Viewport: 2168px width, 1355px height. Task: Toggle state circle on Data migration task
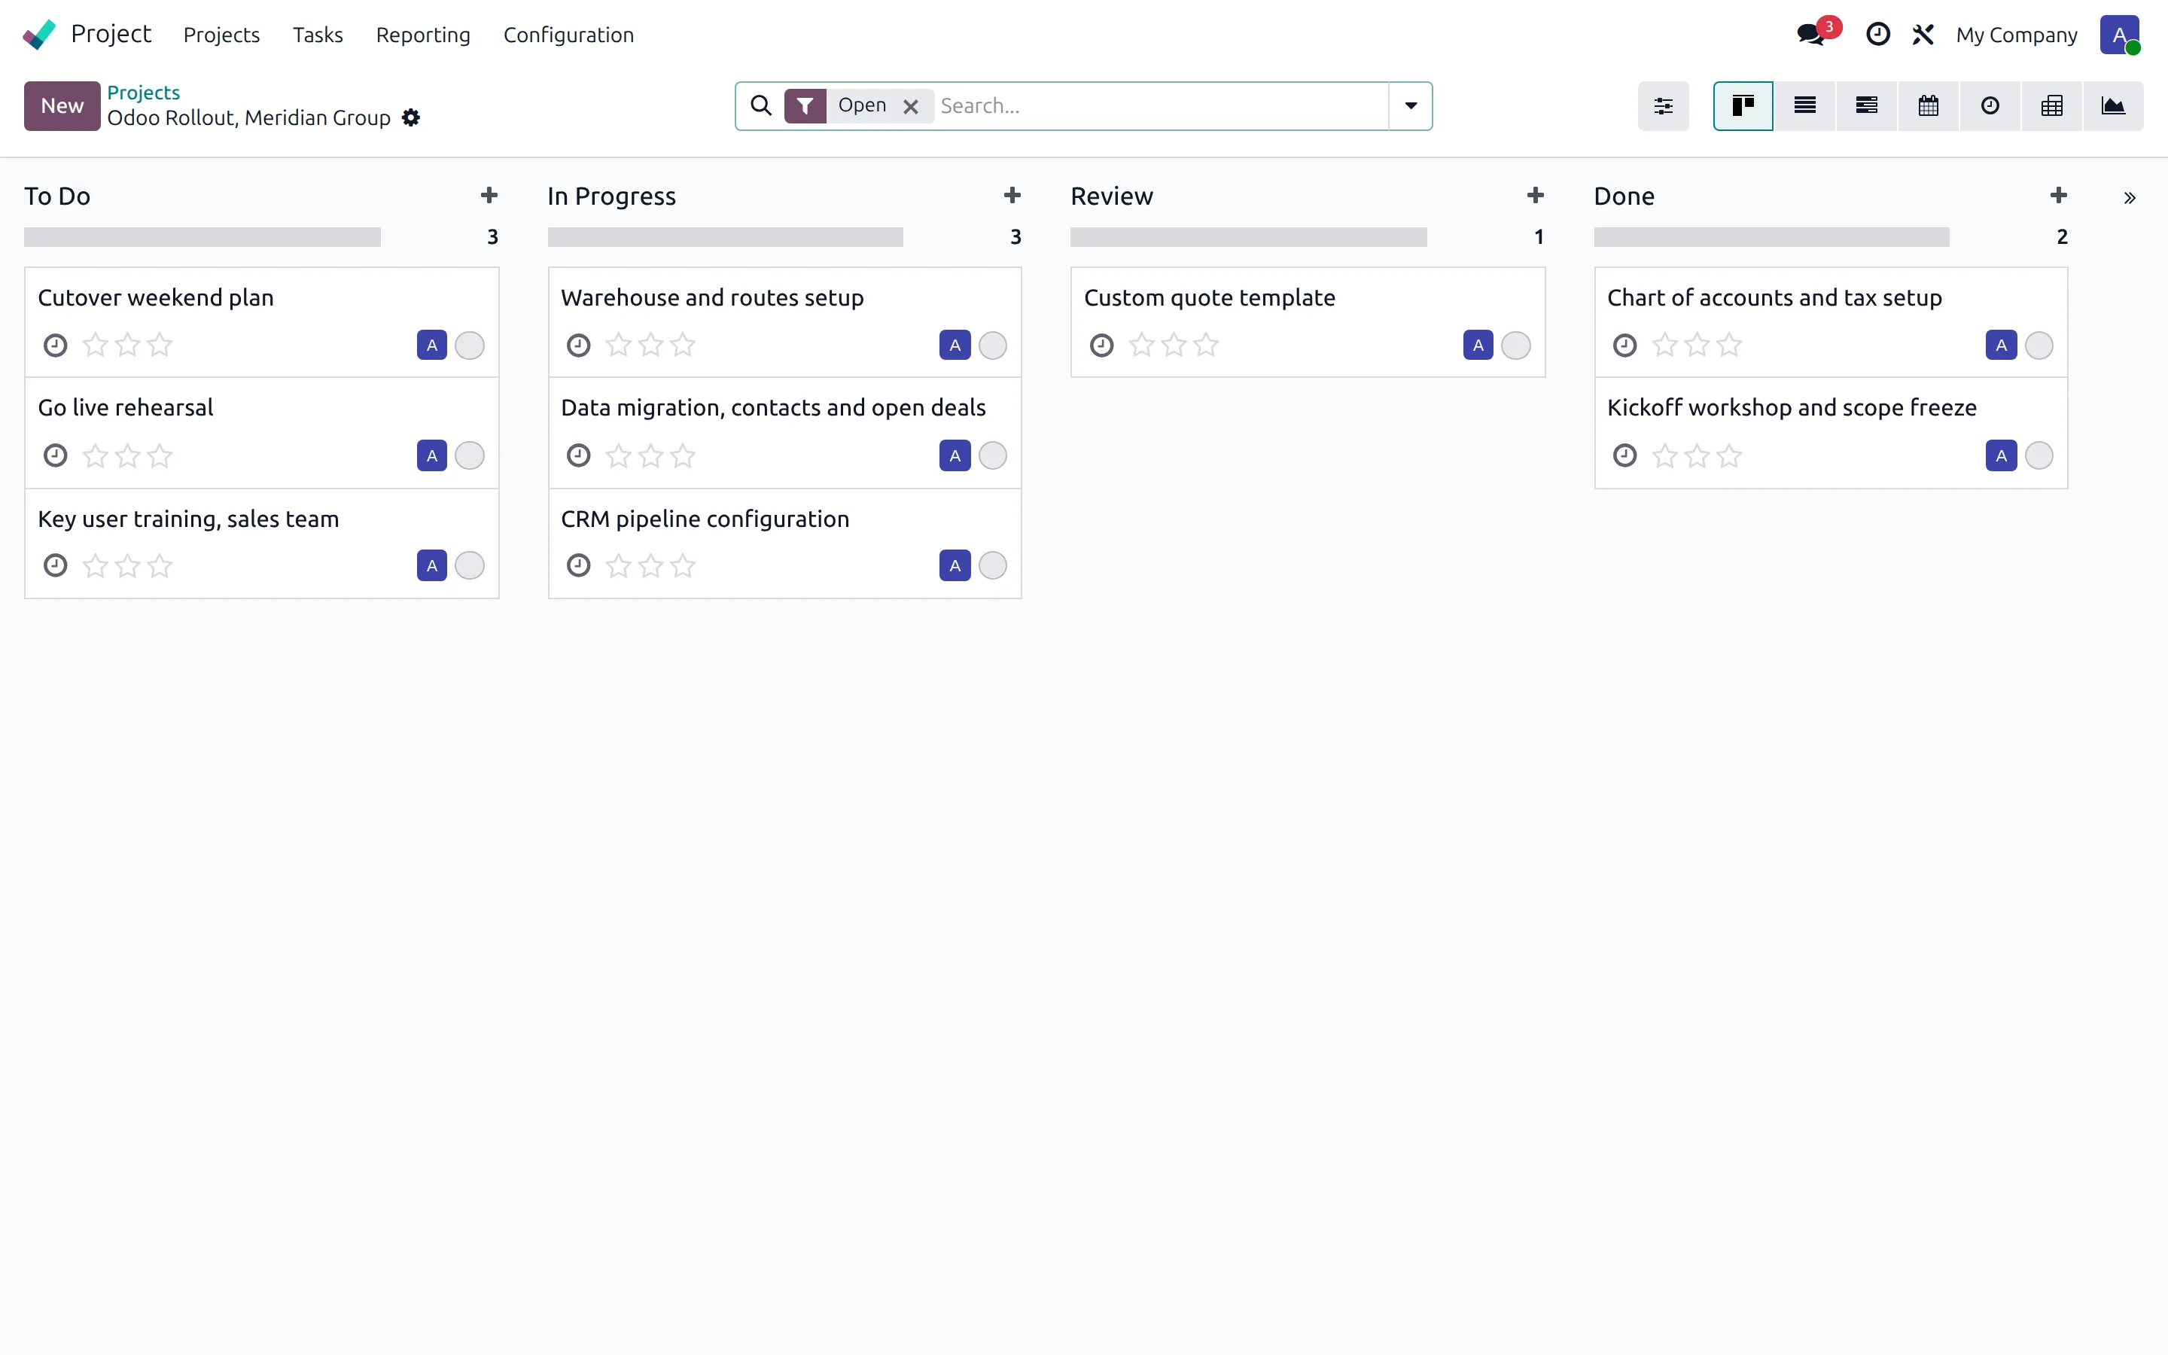(993, 455)
